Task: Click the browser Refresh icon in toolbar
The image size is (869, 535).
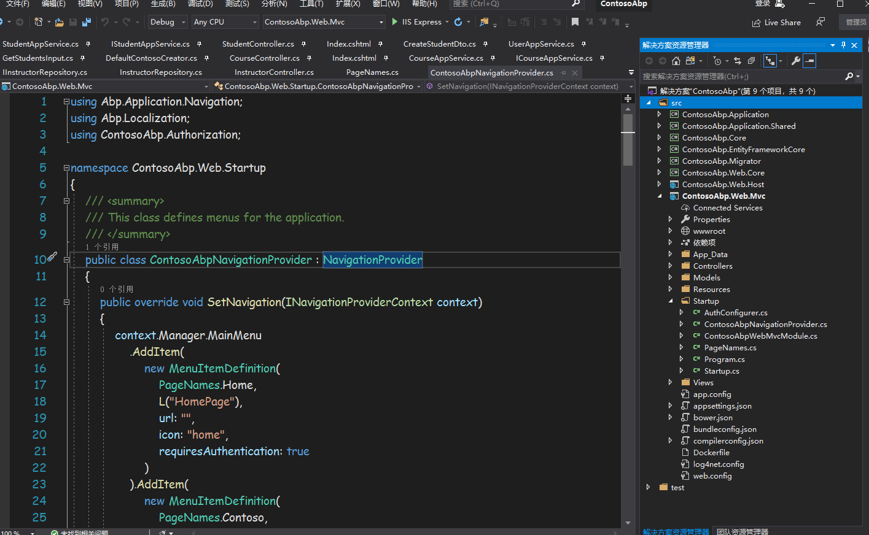Action: tap(458, 22)
